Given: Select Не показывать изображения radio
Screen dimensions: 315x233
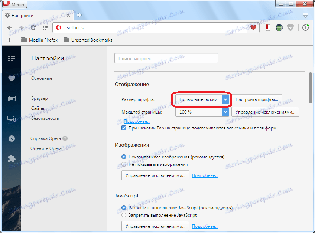Looking at the screenshot, I should (124, 164).
